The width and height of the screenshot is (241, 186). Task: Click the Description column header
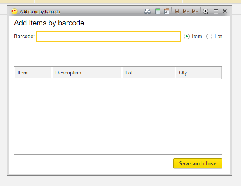(87, 73)
